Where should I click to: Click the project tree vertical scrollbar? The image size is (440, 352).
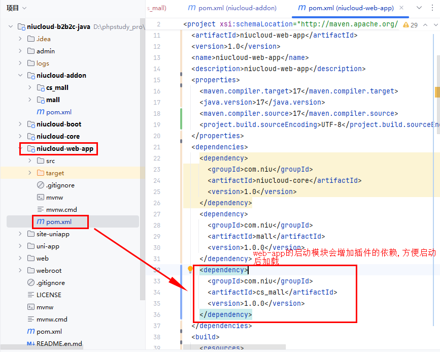(143, 152)
